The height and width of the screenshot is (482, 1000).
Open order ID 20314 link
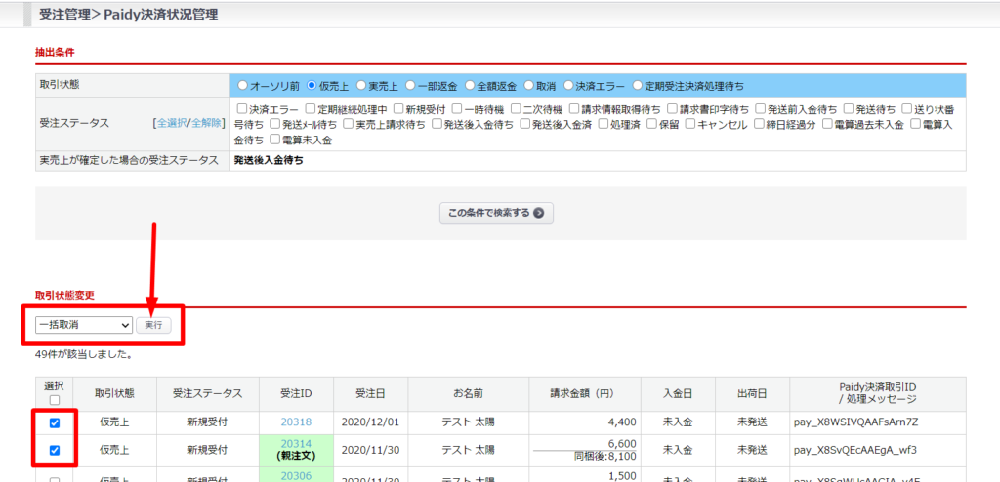pyautogui.click(x=295, y=444)
